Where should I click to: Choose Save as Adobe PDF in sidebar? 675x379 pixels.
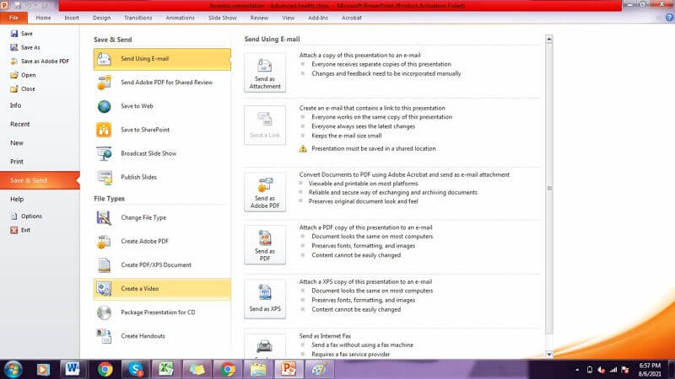(40, 61)
